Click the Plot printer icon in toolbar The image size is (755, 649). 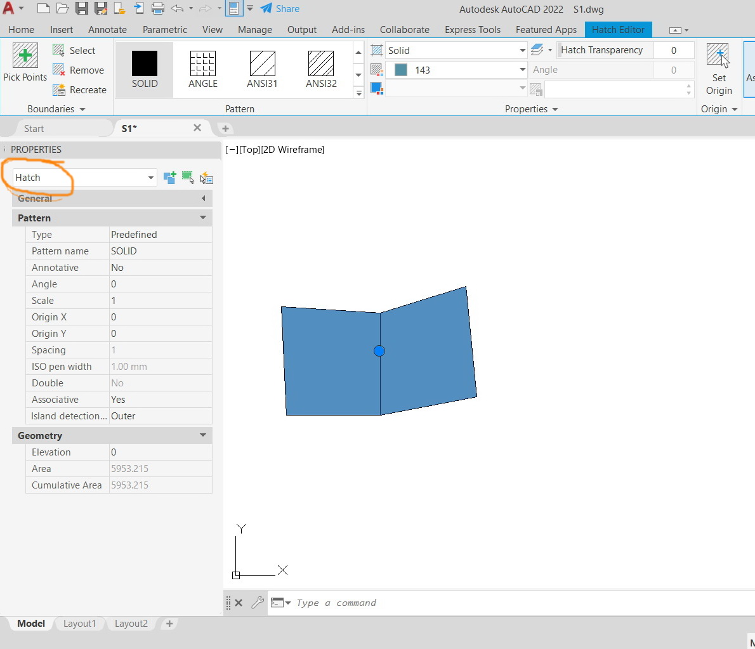point(158,9)
